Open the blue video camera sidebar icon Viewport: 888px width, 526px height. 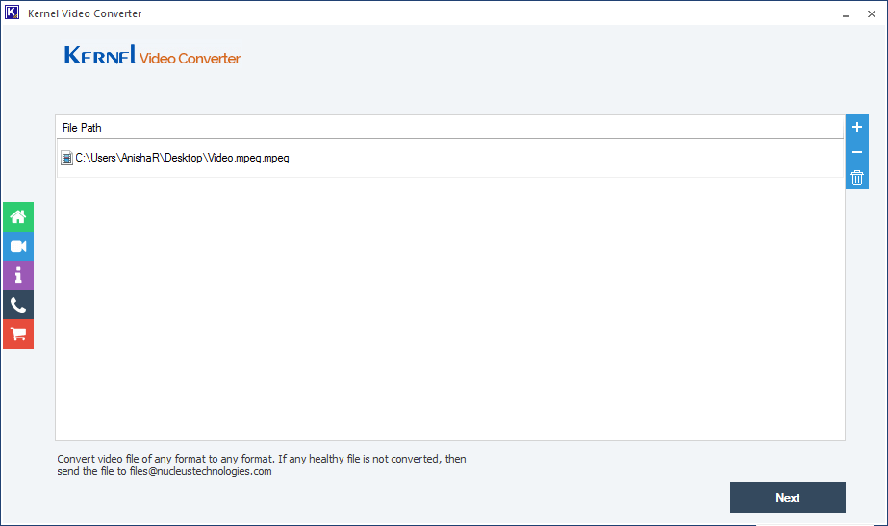click(18, 246)
